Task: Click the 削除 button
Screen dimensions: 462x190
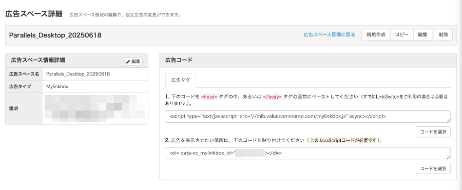Action: click(x=443, y=35)
